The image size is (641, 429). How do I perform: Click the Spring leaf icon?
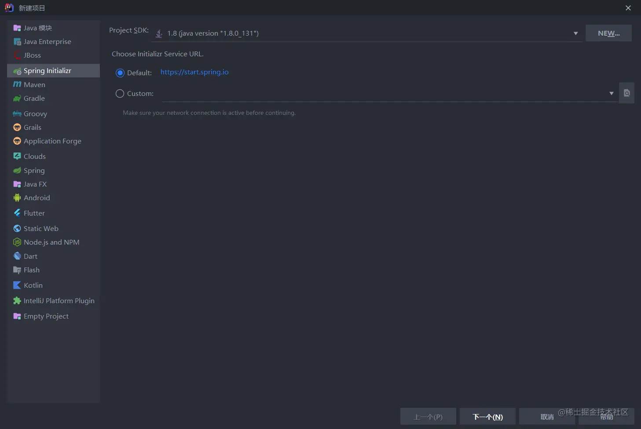[17, 170]
